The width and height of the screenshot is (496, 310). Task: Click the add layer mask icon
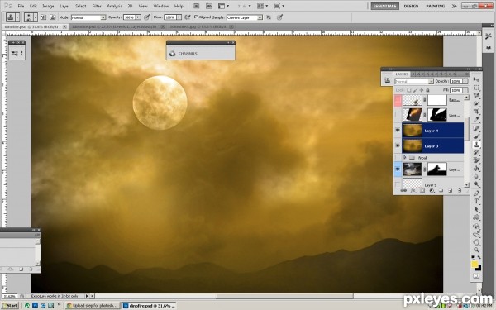pos(422,191)
